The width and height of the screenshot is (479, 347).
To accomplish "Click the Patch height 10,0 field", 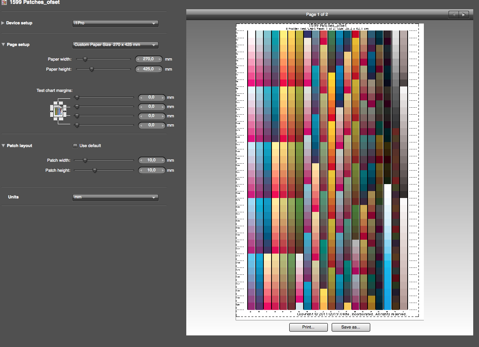I will 152,170.
